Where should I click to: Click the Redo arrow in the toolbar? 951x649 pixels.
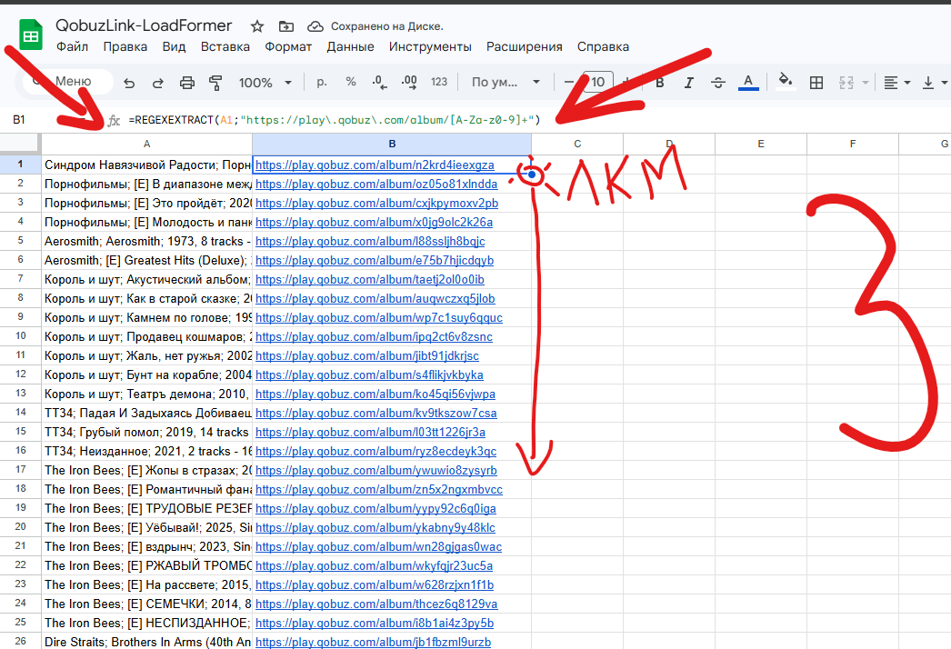157,83
